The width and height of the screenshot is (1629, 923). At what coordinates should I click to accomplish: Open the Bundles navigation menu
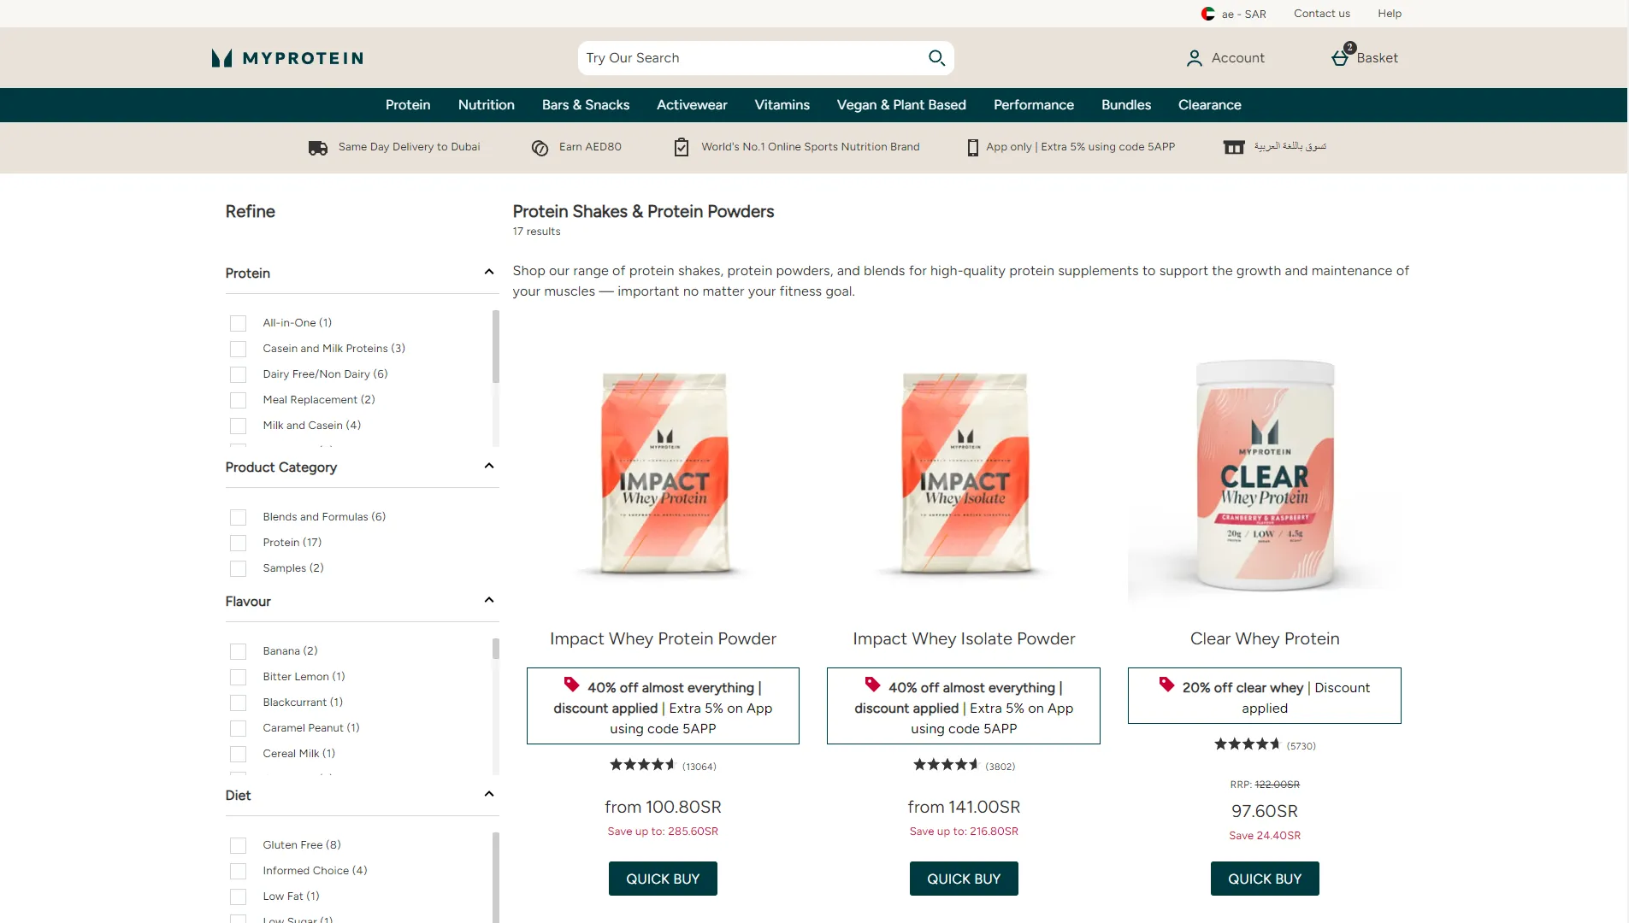coord(1126,105)
